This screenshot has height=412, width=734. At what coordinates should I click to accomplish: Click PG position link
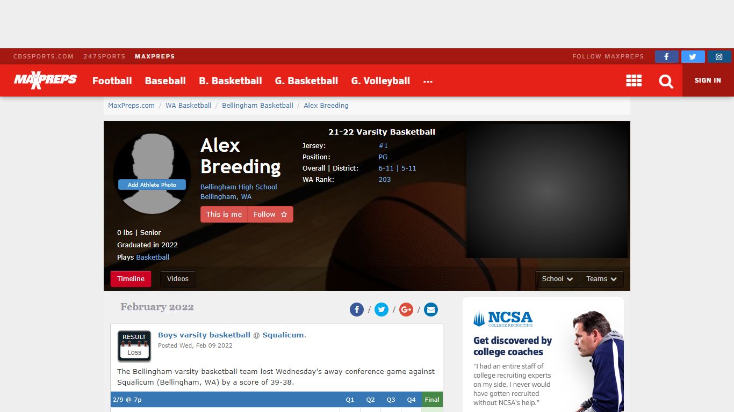[x=383, y=157]
